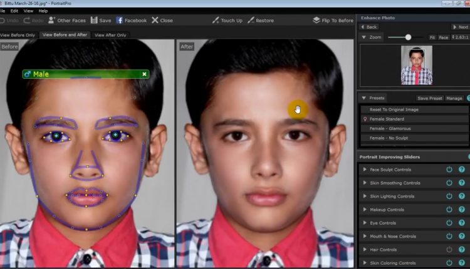Toggle Skin Lighting Controls power button

pos(449,196)
